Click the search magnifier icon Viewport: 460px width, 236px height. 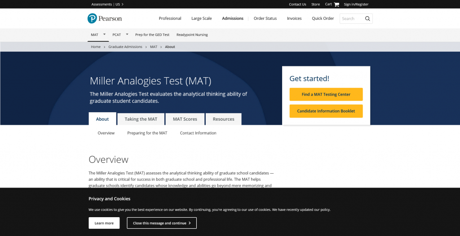coord(367,19)
